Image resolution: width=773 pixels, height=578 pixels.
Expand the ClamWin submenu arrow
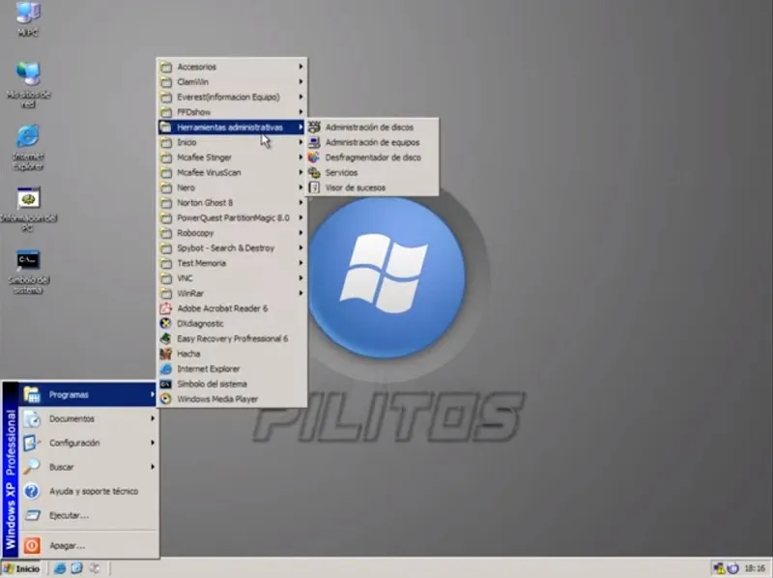point(301,82)
